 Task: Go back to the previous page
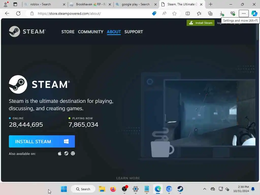[x=7, y=13]
